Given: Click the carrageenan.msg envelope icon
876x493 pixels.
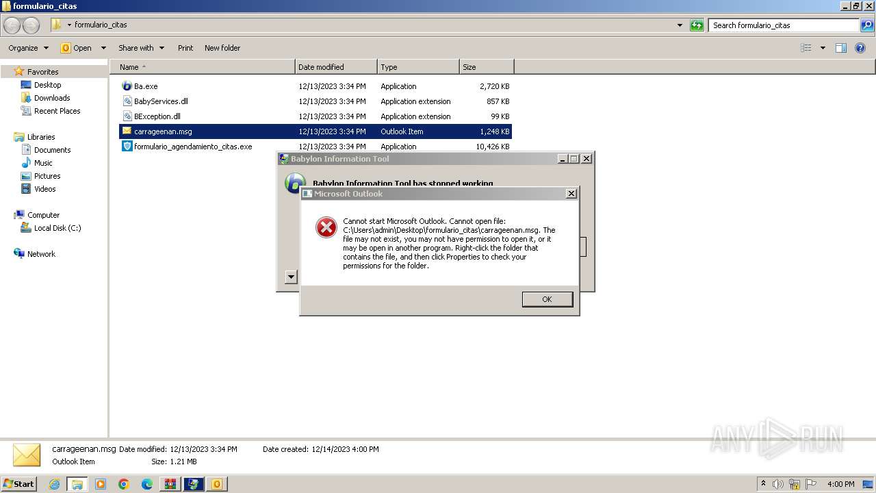Looking at the screenshot, I should 127,131.
